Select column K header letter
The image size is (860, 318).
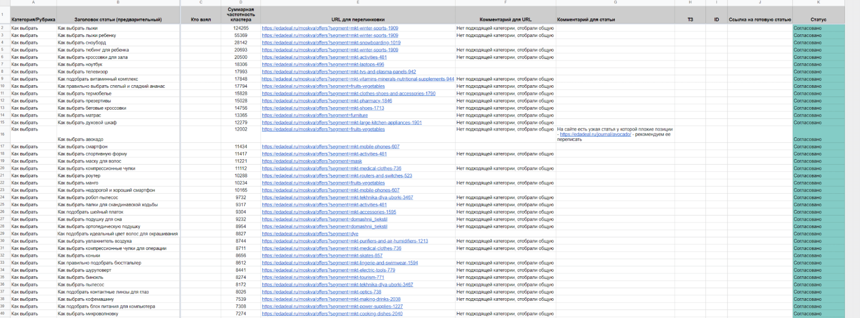tap(818, 3)
